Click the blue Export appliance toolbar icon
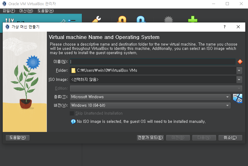This screenshot has height=166, width=248. pos(141,19)
